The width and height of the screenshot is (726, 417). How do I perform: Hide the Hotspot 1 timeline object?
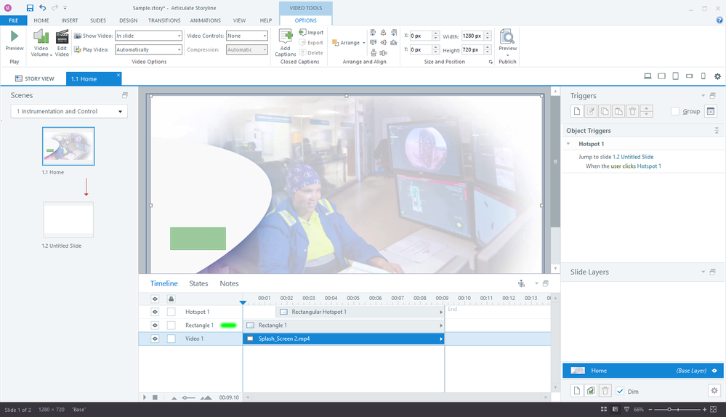click(155, 312)
